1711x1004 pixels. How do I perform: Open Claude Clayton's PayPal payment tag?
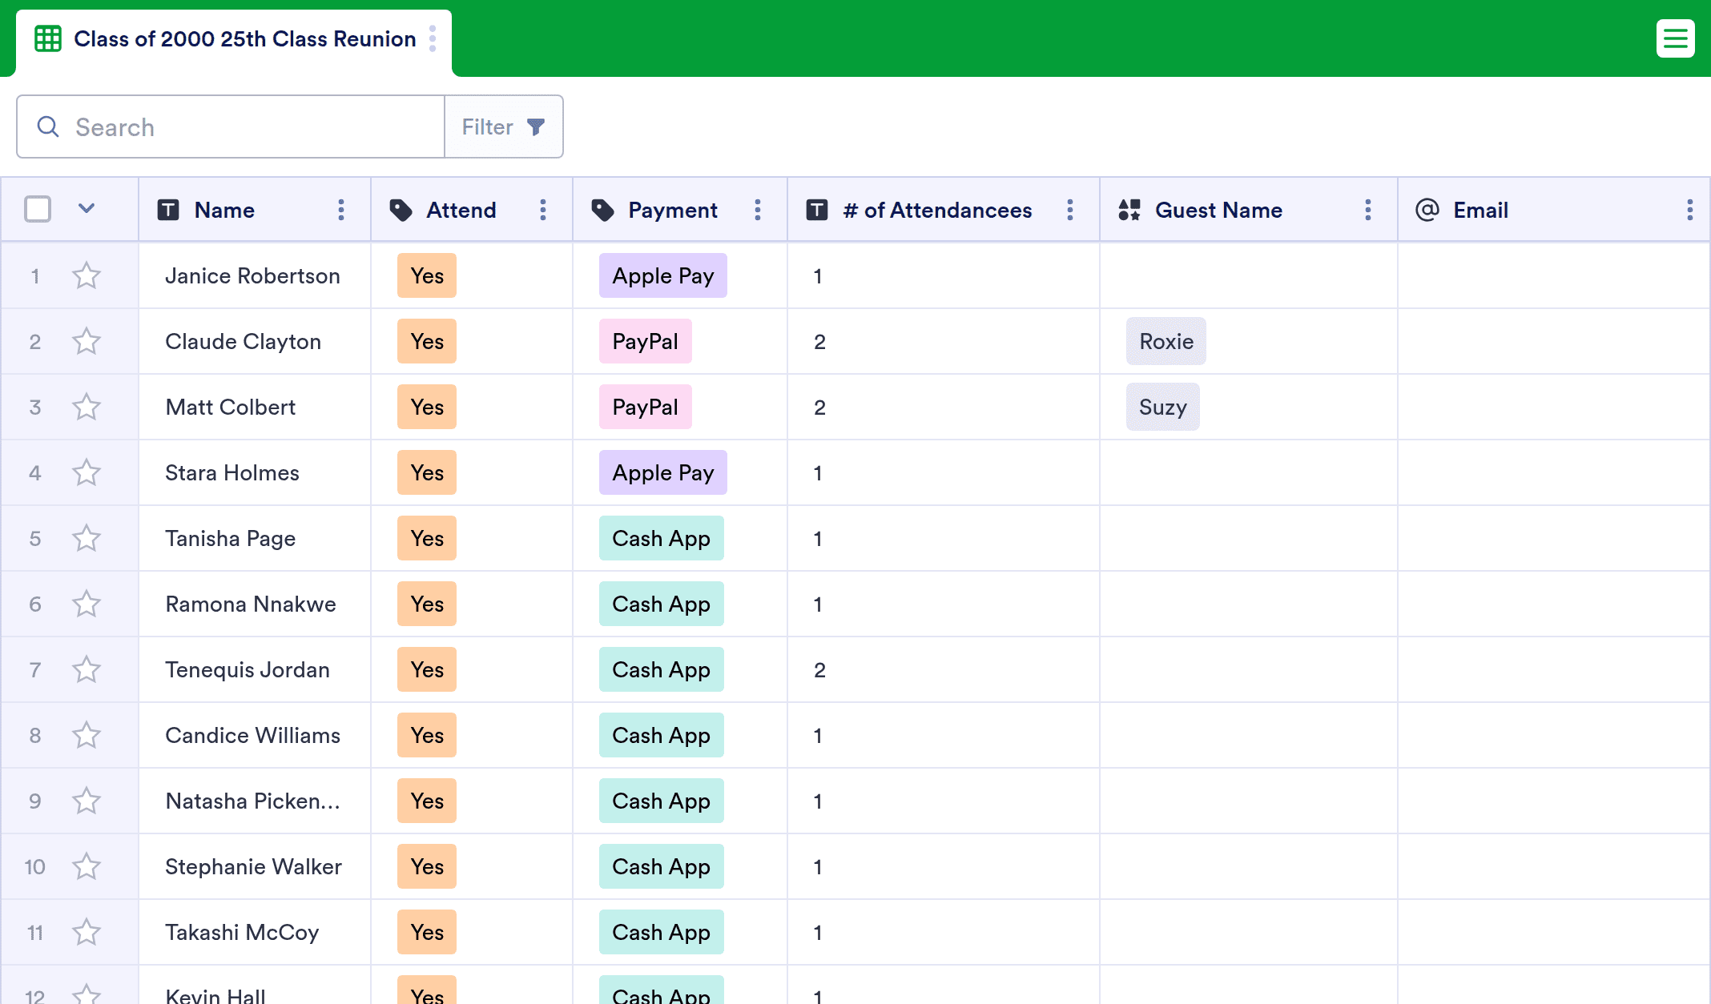[x=646, y=341]
